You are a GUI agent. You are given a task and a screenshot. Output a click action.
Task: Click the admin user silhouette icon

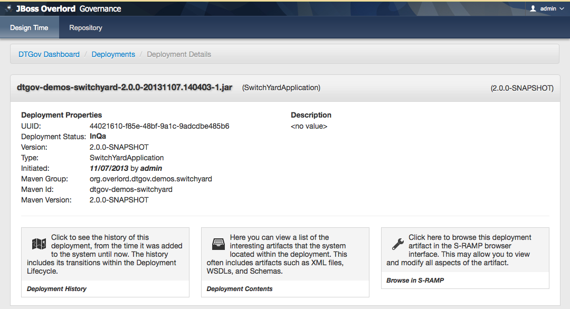(x=533, y=8)
